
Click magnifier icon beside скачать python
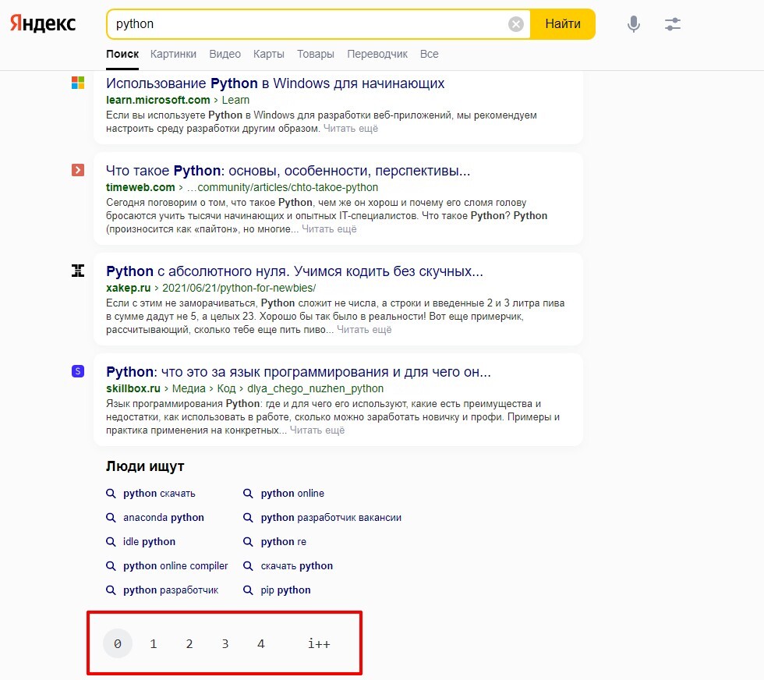tap(248, 566)
